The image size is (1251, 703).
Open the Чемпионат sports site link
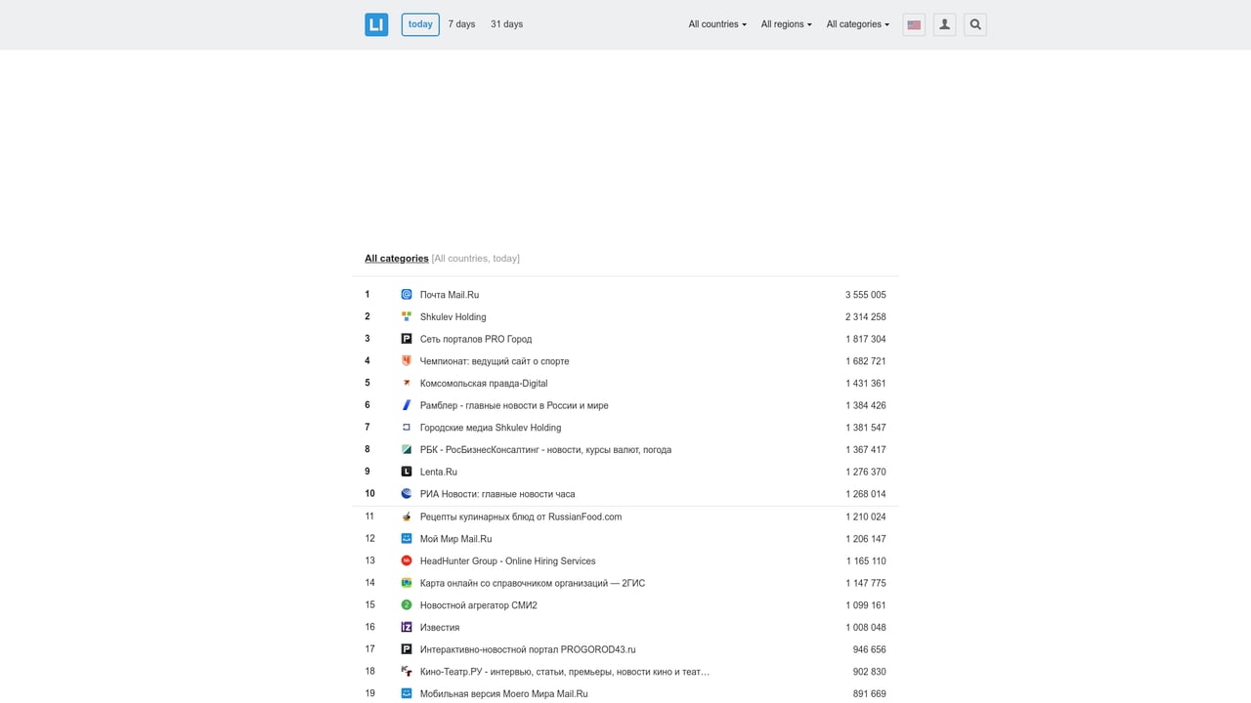pos(494,361)
